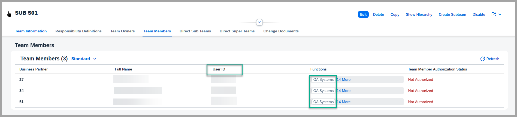View the Change Documents tab
This screenshot has width=517, height=117.
pyautogui.click(x=281, y=31)
